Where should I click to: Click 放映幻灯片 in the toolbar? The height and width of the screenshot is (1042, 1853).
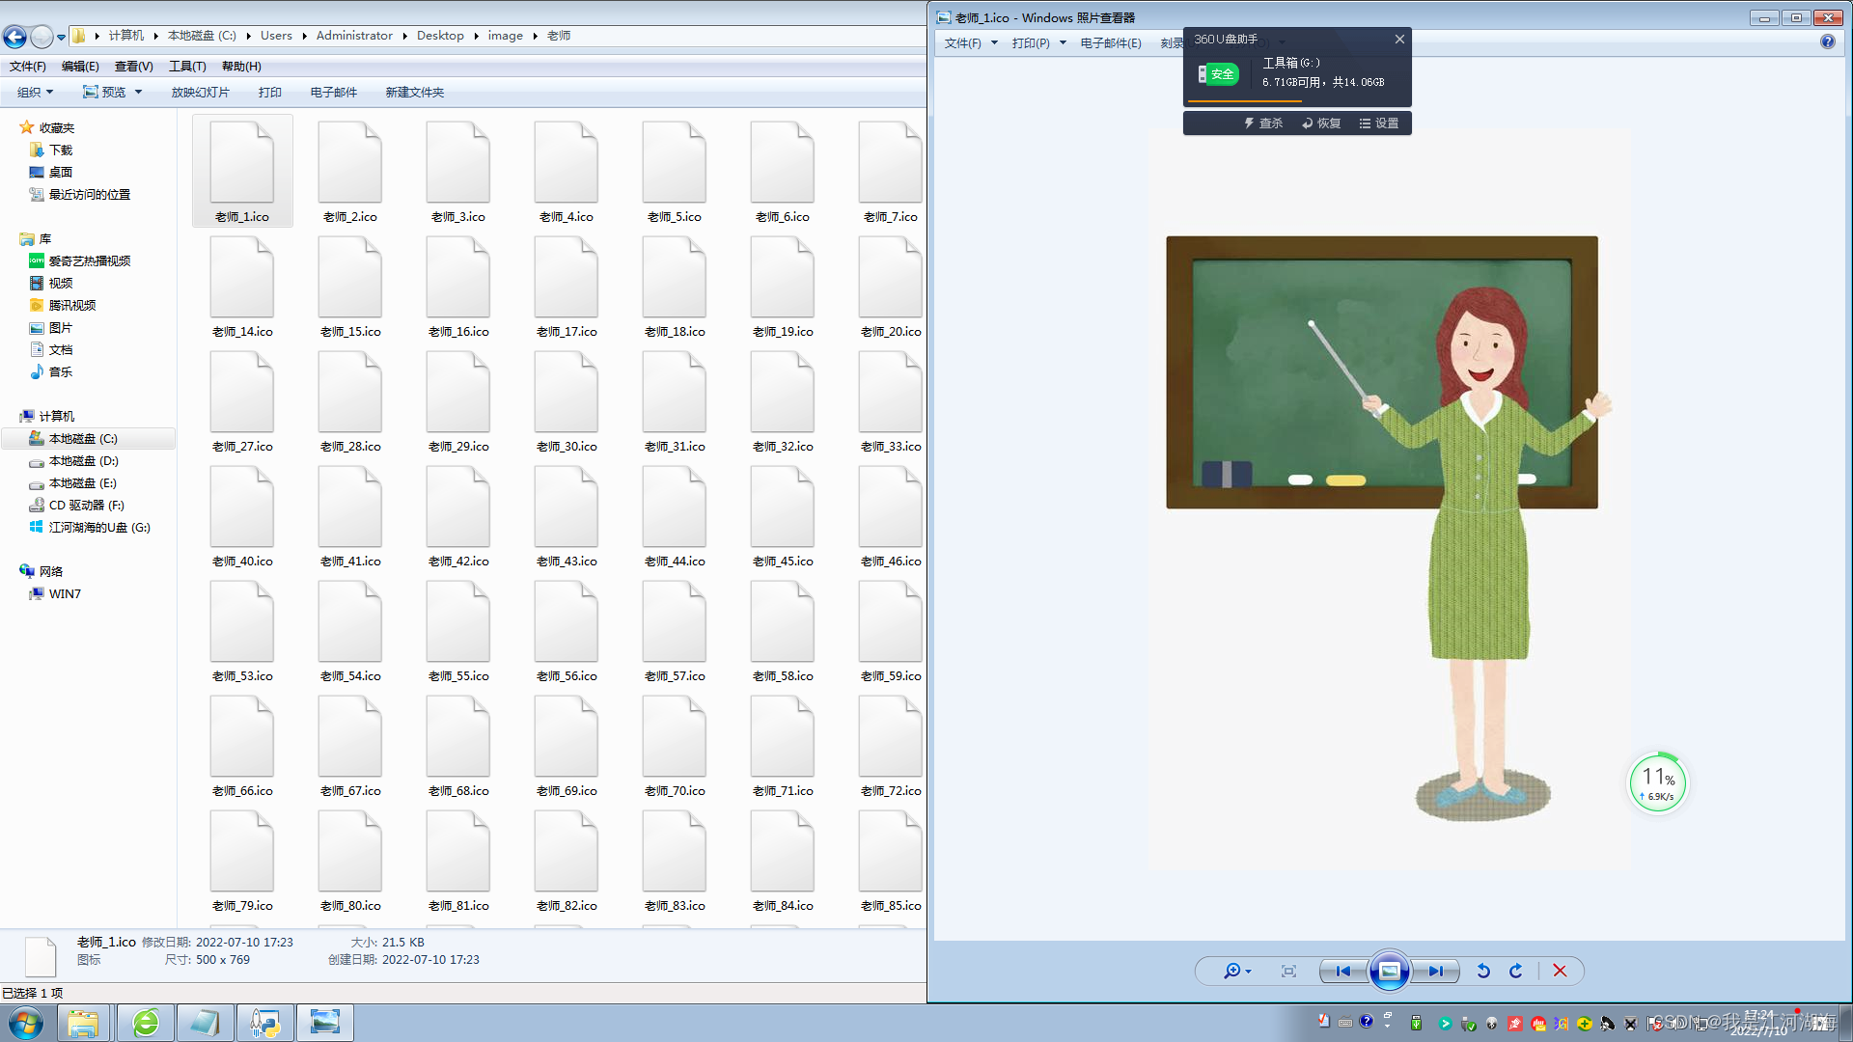pyautogui.click(x=200, y=93)
